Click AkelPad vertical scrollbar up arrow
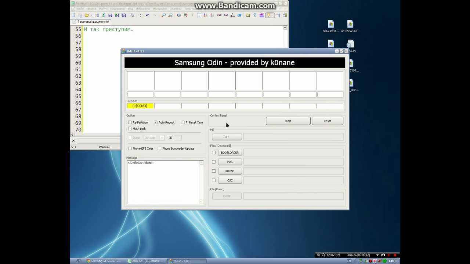 (285, 28)
